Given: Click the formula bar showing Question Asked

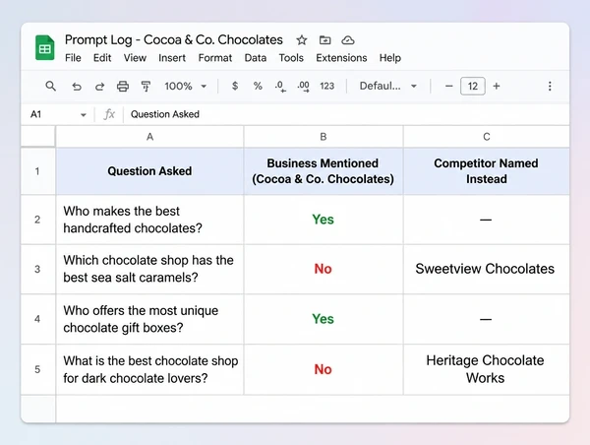Looking at the screenshot, I should point(346,114).
